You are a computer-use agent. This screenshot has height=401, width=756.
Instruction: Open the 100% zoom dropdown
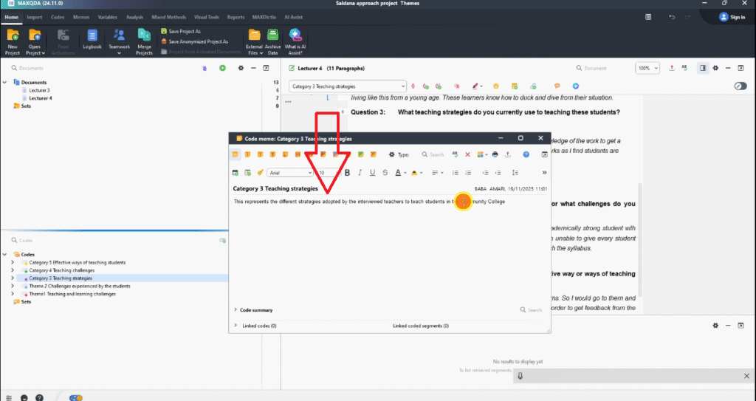point(647,68)
